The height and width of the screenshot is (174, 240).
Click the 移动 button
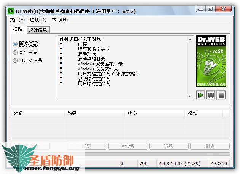point(169,146)
